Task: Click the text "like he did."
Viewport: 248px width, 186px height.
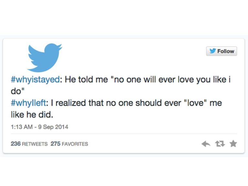Action: [29, 115]
